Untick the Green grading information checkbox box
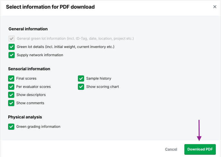The height and width of the screenshot is (157, 221). [x=11, y=127]
